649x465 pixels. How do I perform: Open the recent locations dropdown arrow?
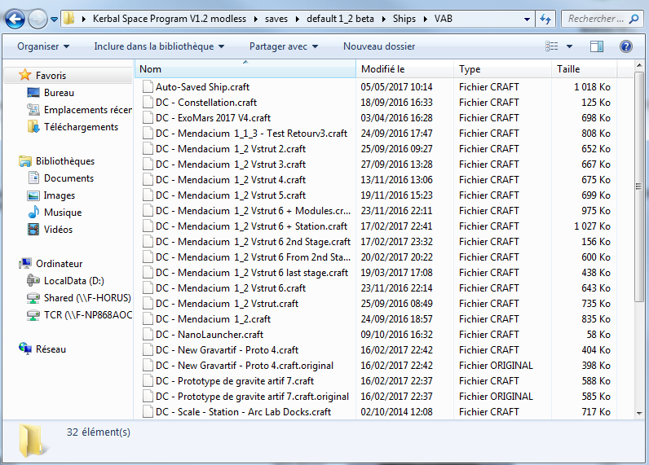click(x=55, y=20)
